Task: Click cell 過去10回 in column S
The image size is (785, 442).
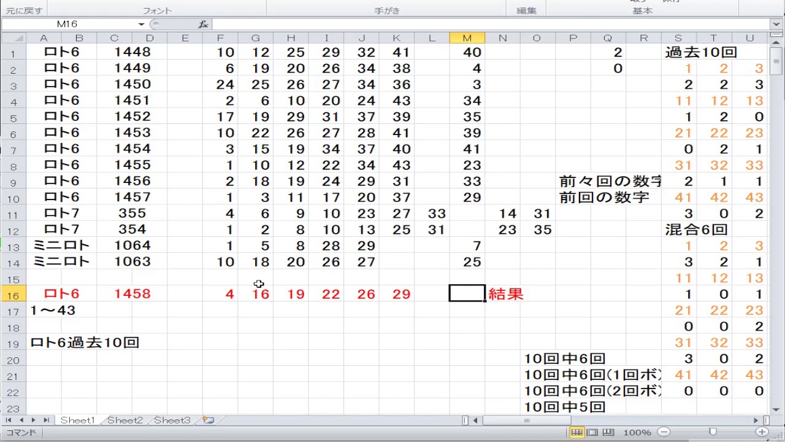Action: pyautogui.click(x=701, y=52)
